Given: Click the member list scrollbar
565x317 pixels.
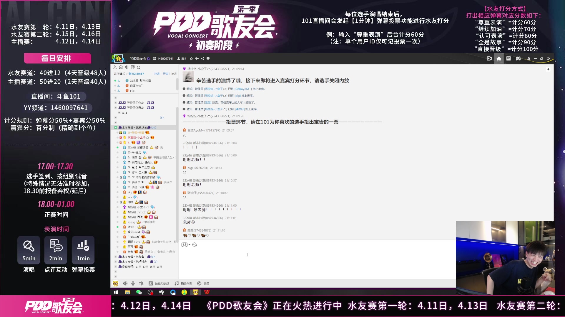Looking at the screenshot, I should tap(177, 175).
